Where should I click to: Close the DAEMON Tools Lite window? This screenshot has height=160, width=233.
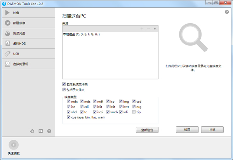point(225,3)
